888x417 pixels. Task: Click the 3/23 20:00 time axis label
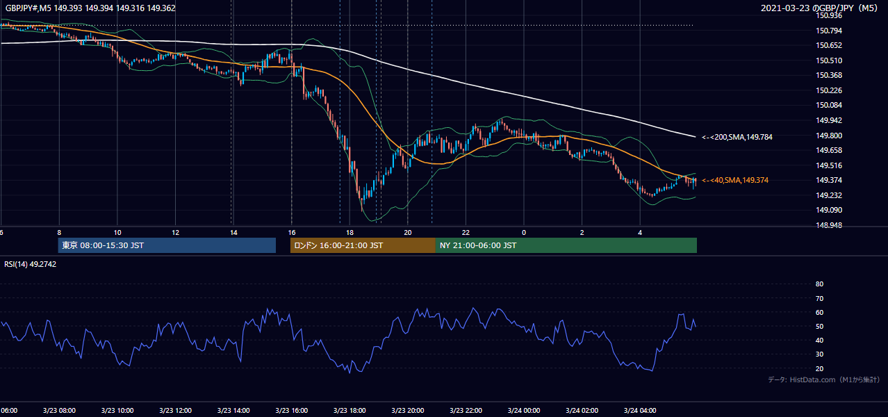click(x=407, y=411)
